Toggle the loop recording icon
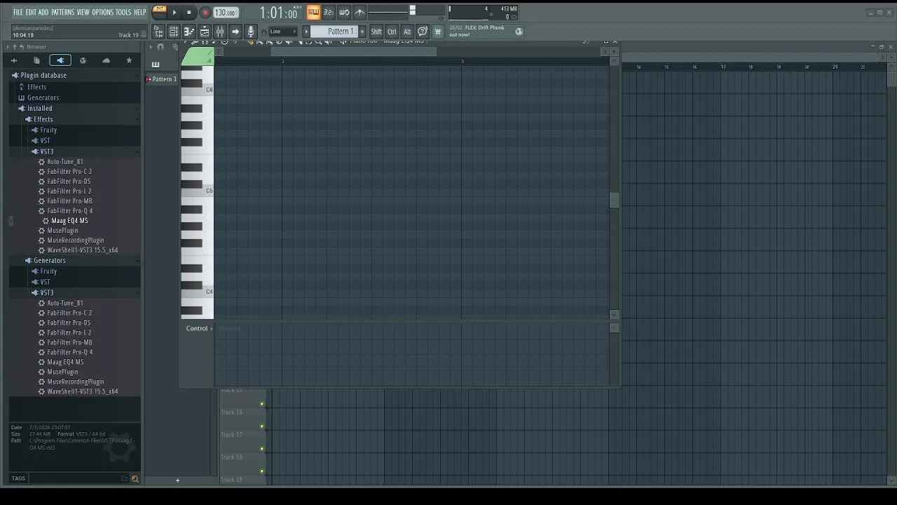 (x=344, y=12)
